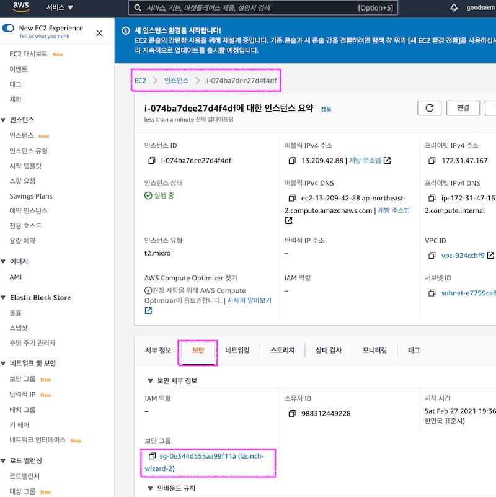This screenshot has height=497, width=496.
Task: Copy the owner ID 988312449228
Action: click(x=292, y=414)
